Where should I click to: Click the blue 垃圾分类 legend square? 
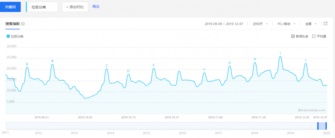(x=8, y=37)
